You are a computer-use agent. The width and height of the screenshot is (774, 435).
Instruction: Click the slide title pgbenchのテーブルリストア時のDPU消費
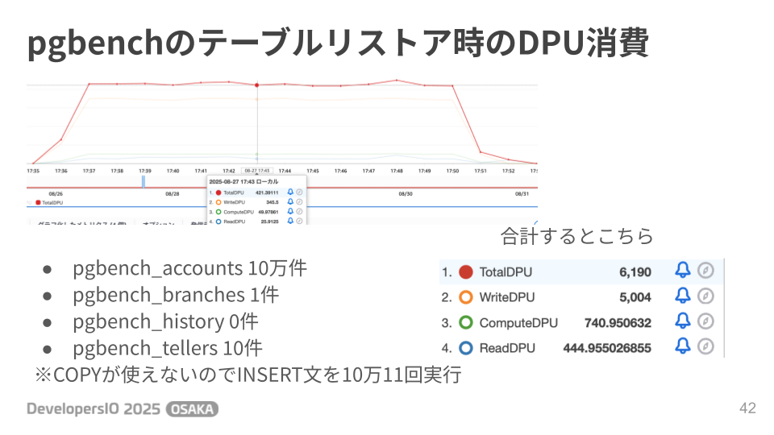(338, 43)
